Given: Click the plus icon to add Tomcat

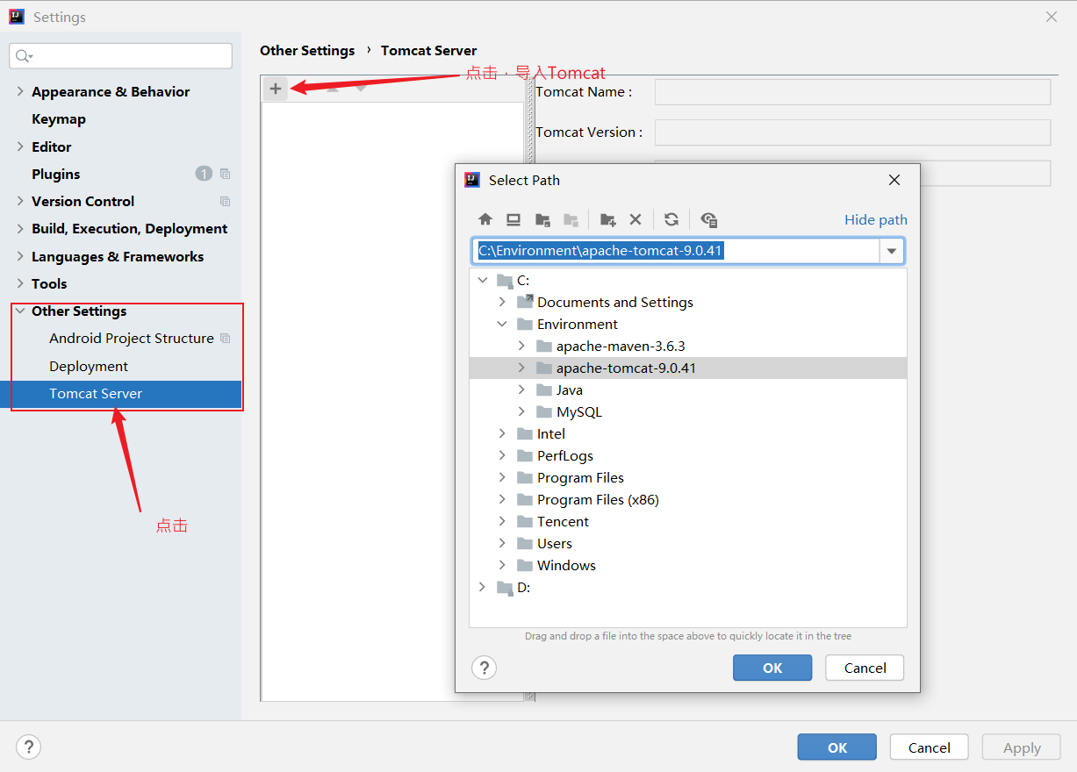Looking at the screenshot, I should (x=276, y=89).
